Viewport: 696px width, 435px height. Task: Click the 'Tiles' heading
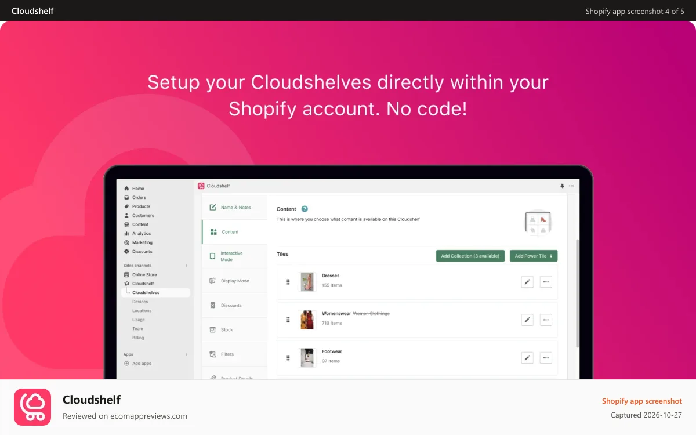pos(282,254)
